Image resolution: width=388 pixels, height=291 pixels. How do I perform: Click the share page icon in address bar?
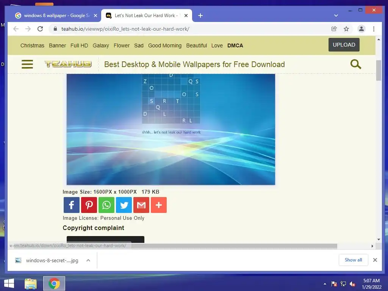[334, 29]
